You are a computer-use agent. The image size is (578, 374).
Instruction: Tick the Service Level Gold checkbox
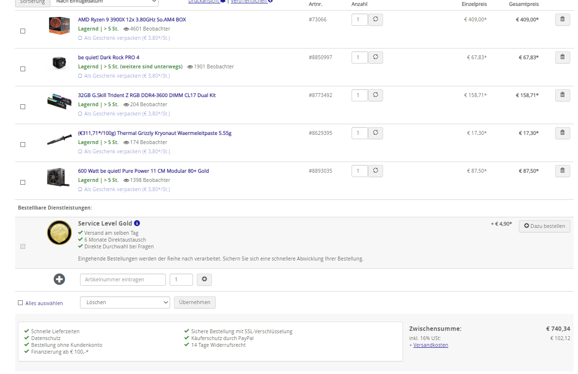coord(23,246)
